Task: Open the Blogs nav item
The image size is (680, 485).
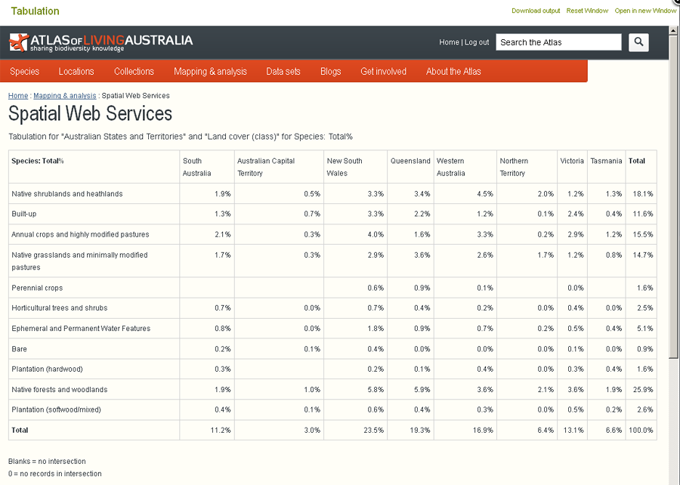Action: tap(330, 72)
